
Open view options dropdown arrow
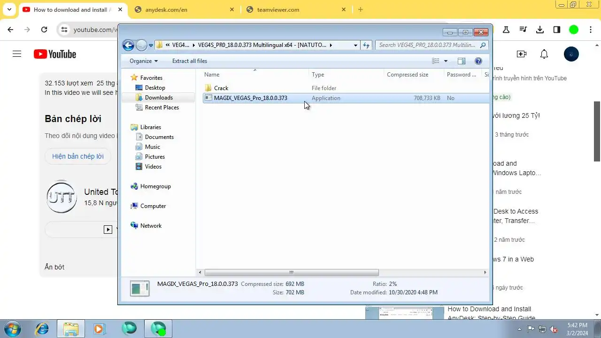click(446, 61)
